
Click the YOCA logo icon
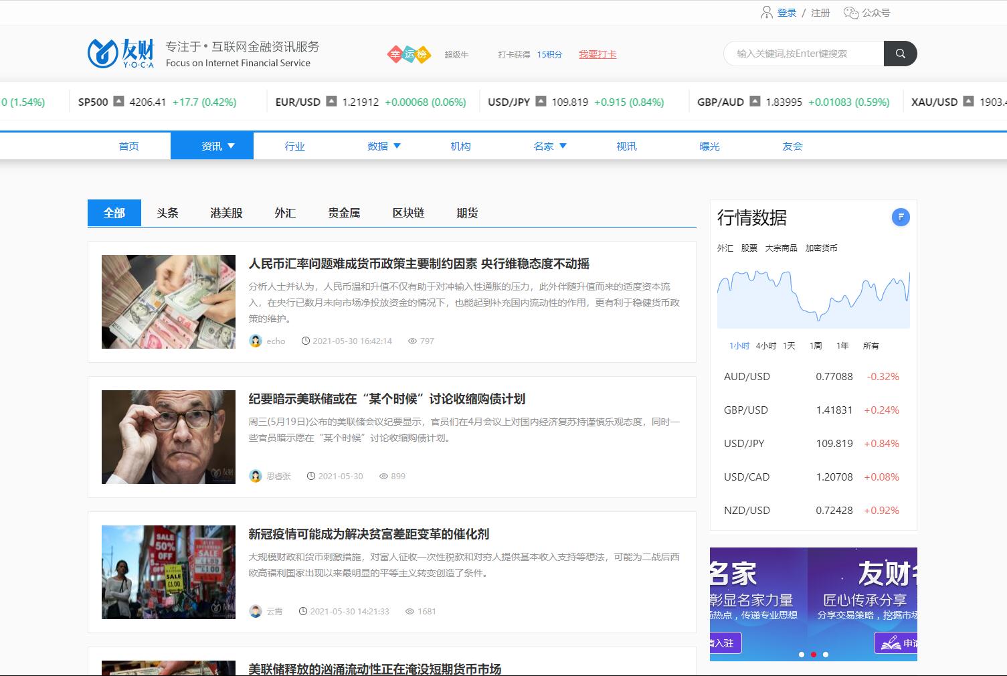point(102,54)
